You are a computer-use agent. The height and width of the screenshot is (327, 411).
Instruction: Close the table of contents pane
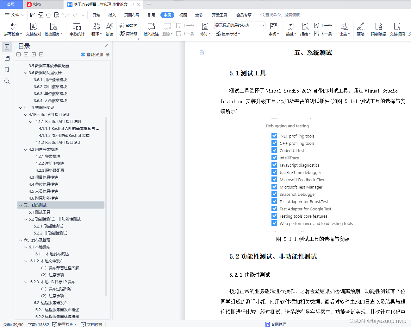coord(106,46)
